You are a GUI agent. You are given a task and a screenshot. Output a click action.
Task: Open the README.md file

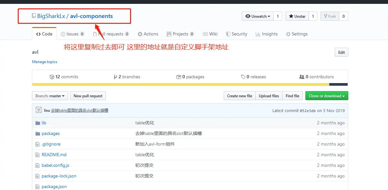coord(54,155)
